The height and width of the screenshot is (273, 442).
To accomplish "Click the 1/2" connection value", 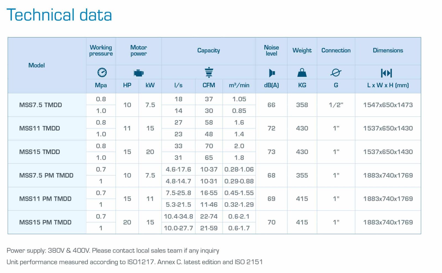I will [336, 105].
